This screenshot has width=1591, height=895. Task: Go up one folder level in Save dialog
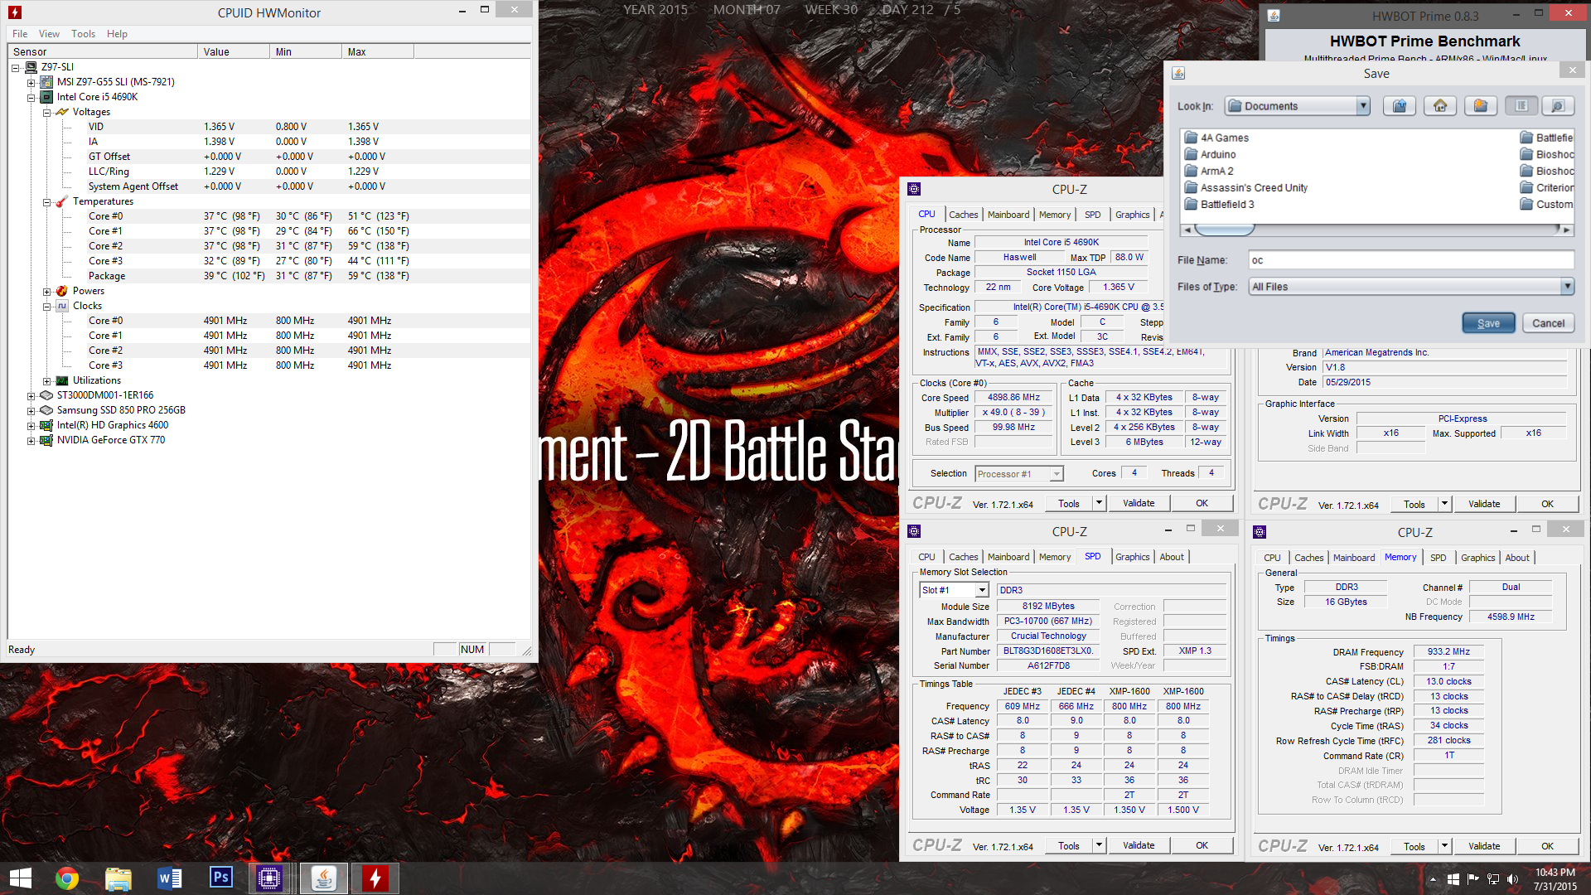[1400, 106]
